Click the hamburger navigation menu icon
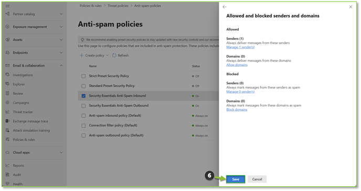This screenshot has height=191, width=361. click(x=7, y=6)
